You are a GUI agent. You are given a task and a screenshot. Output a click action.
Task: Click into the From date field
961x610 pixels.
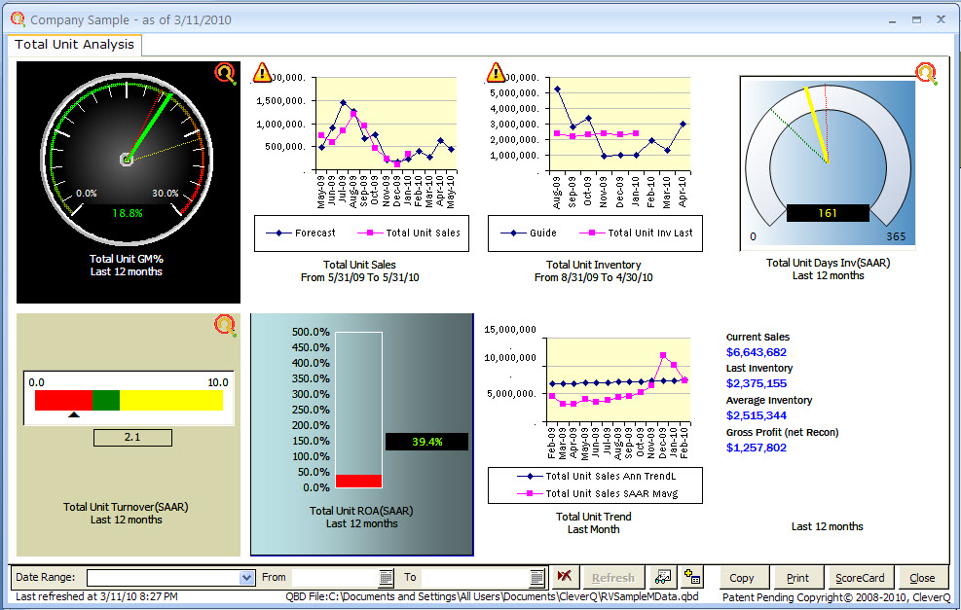333,578
